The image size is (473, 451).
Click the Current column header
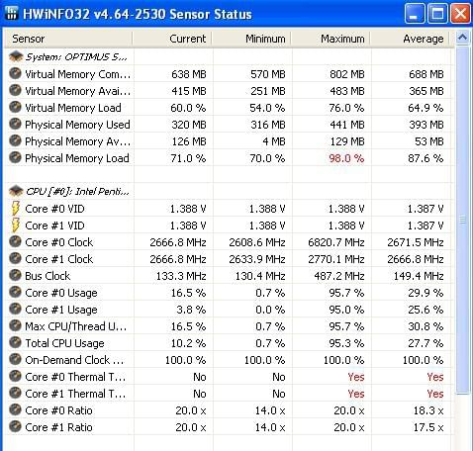(172, 39)
